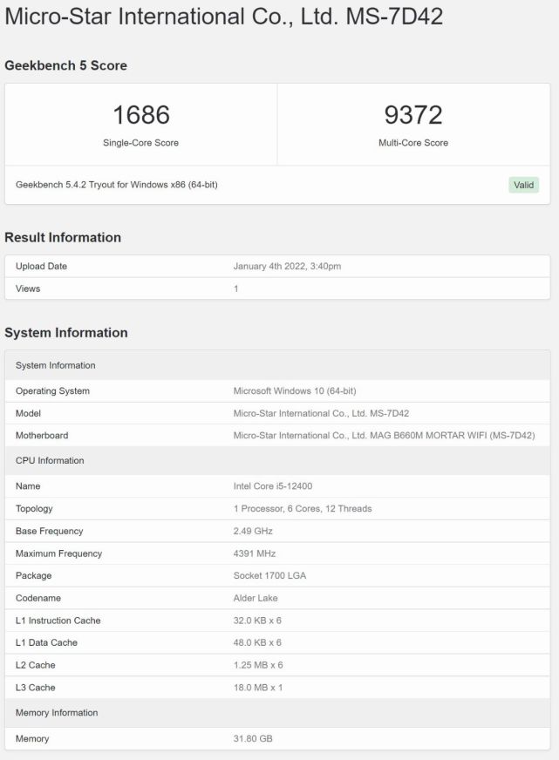Click the Codename label
This screenshot has height=760, width=559.
coord(38,598)
